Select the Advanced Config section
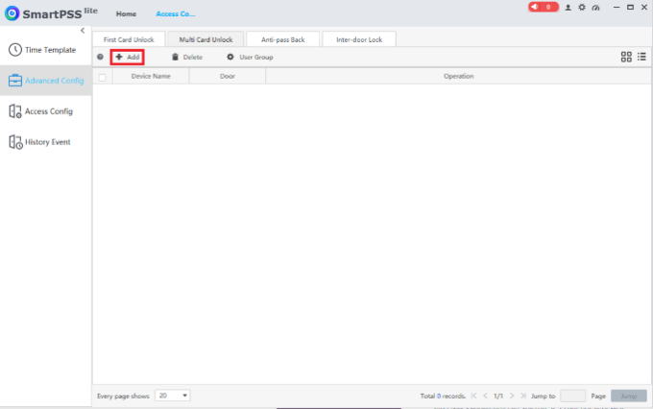The image size is (653, 409). click(45, 81)
